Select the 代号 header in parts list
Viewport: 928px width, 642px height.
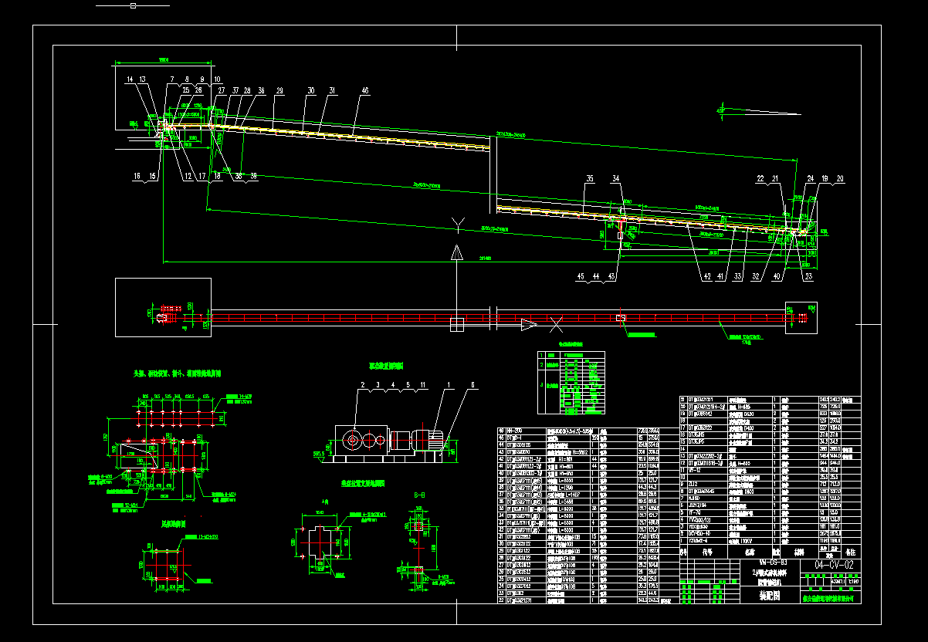point(708,552)
